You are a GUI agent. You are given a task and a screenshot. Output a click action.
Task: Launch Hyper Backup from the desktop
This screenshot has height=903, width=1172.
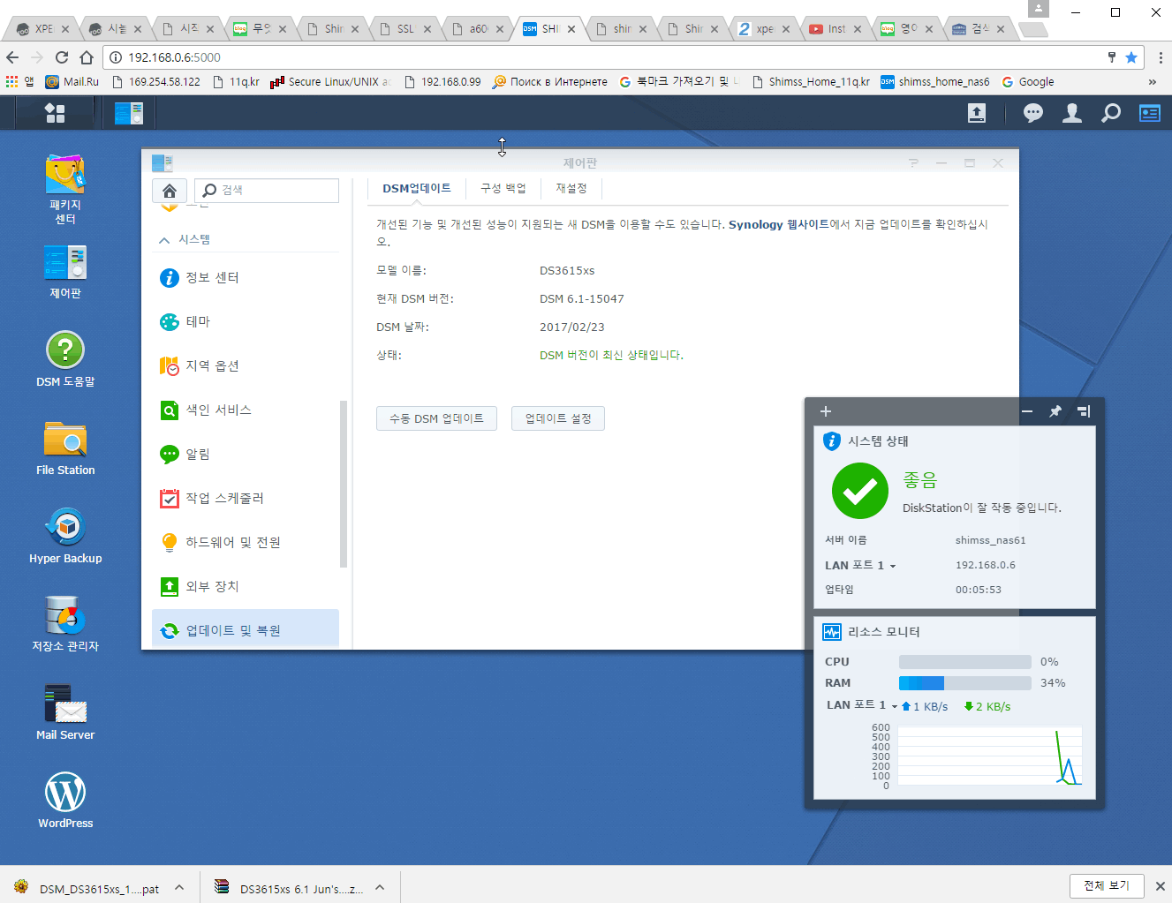coord(65,536)
